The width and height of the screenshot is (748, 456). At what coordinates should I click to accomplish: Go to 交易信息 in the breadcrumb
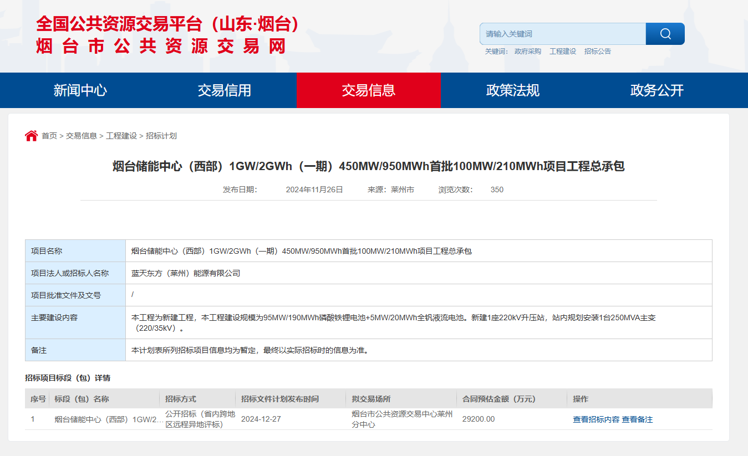coord(82,136)
